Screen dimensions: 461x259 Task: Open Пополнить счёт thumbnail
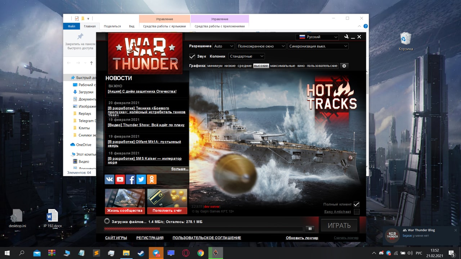click(167, 201)
